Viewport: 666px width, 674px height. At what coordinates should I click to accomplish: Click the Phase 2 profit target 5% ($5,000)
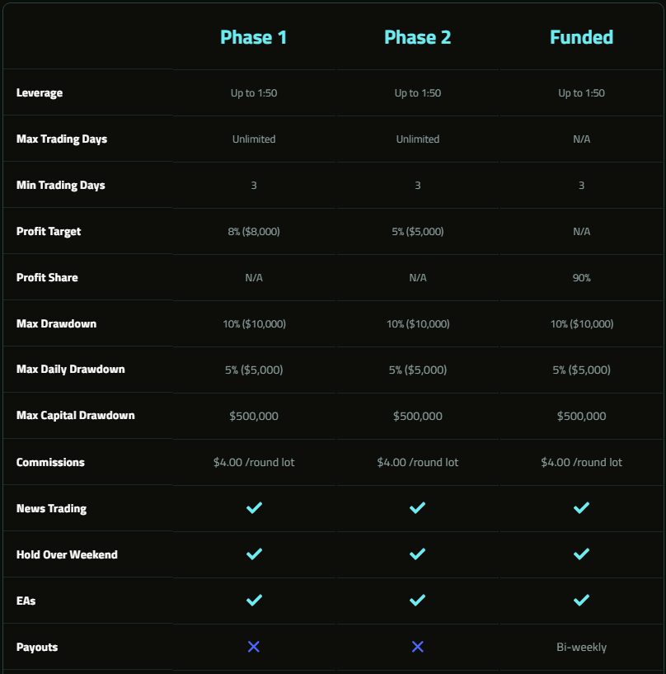(417, 231)
